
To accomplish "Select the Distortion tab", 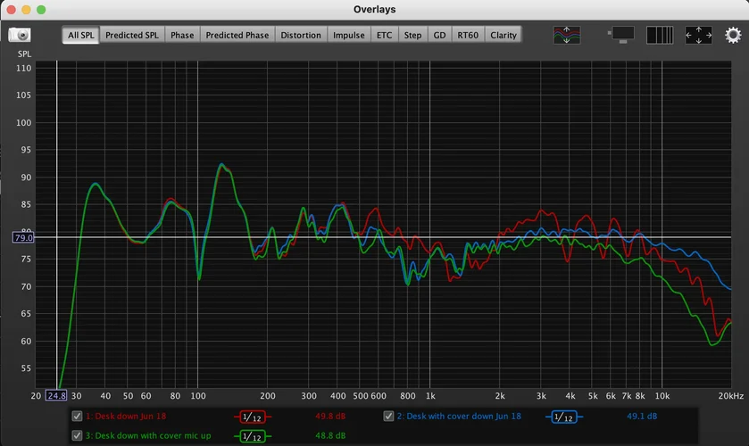I will tap(300, 36).
